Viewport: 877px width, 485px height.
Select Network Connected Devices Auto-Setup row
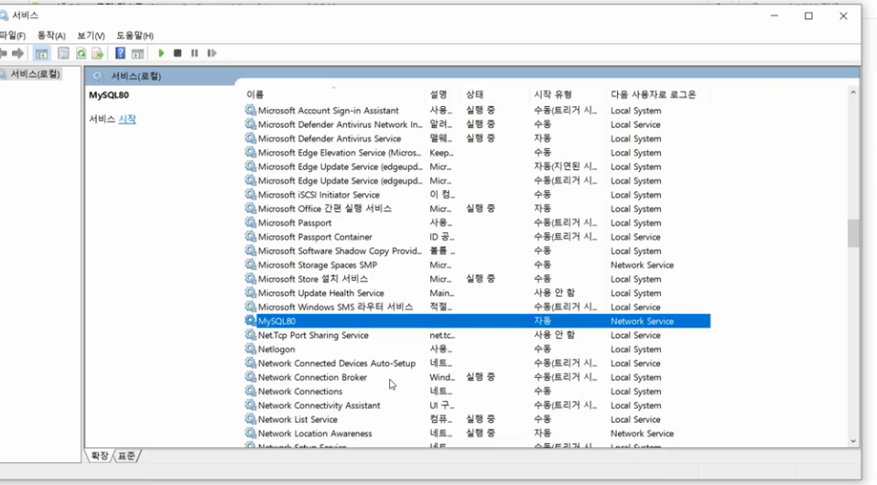tap(478, 363)
